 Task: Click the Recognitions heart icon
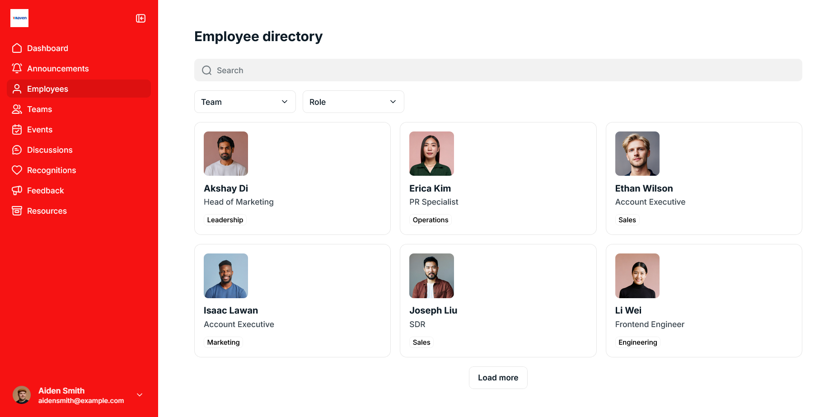tap(17, 170)
